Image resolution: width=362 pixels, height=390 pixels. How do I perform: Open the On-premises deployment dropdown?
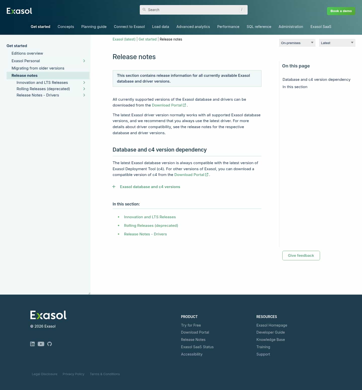[x=297, y=43]
